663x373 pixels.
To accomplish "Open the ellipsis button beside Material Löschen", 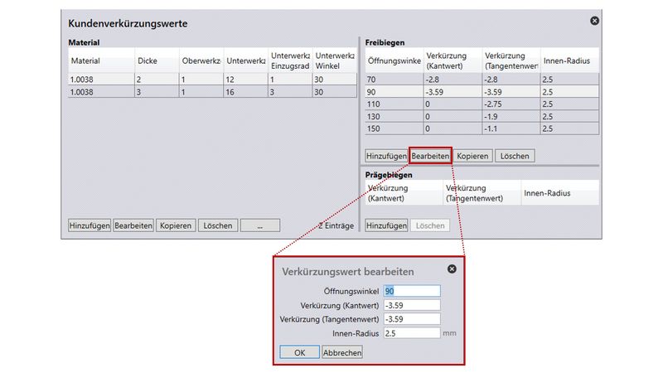I will click(259, 225).
